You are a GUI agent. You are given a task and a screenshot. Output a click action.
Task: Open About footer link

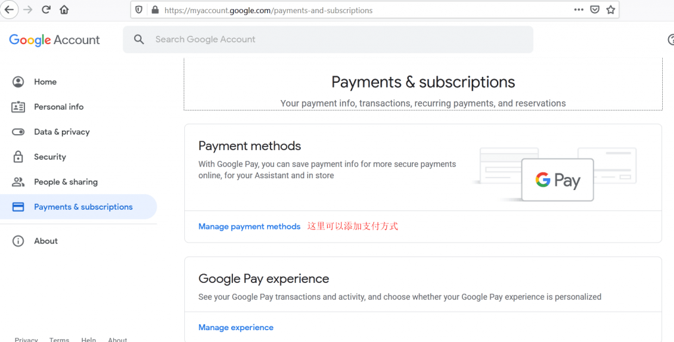pyautogui.click(x=117, y=339)
